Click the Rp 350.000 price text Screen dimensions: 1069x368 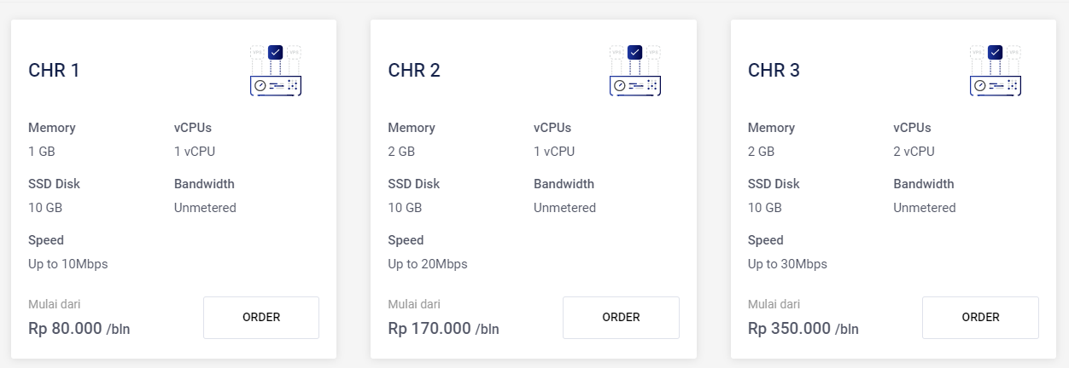pos(789,329)
